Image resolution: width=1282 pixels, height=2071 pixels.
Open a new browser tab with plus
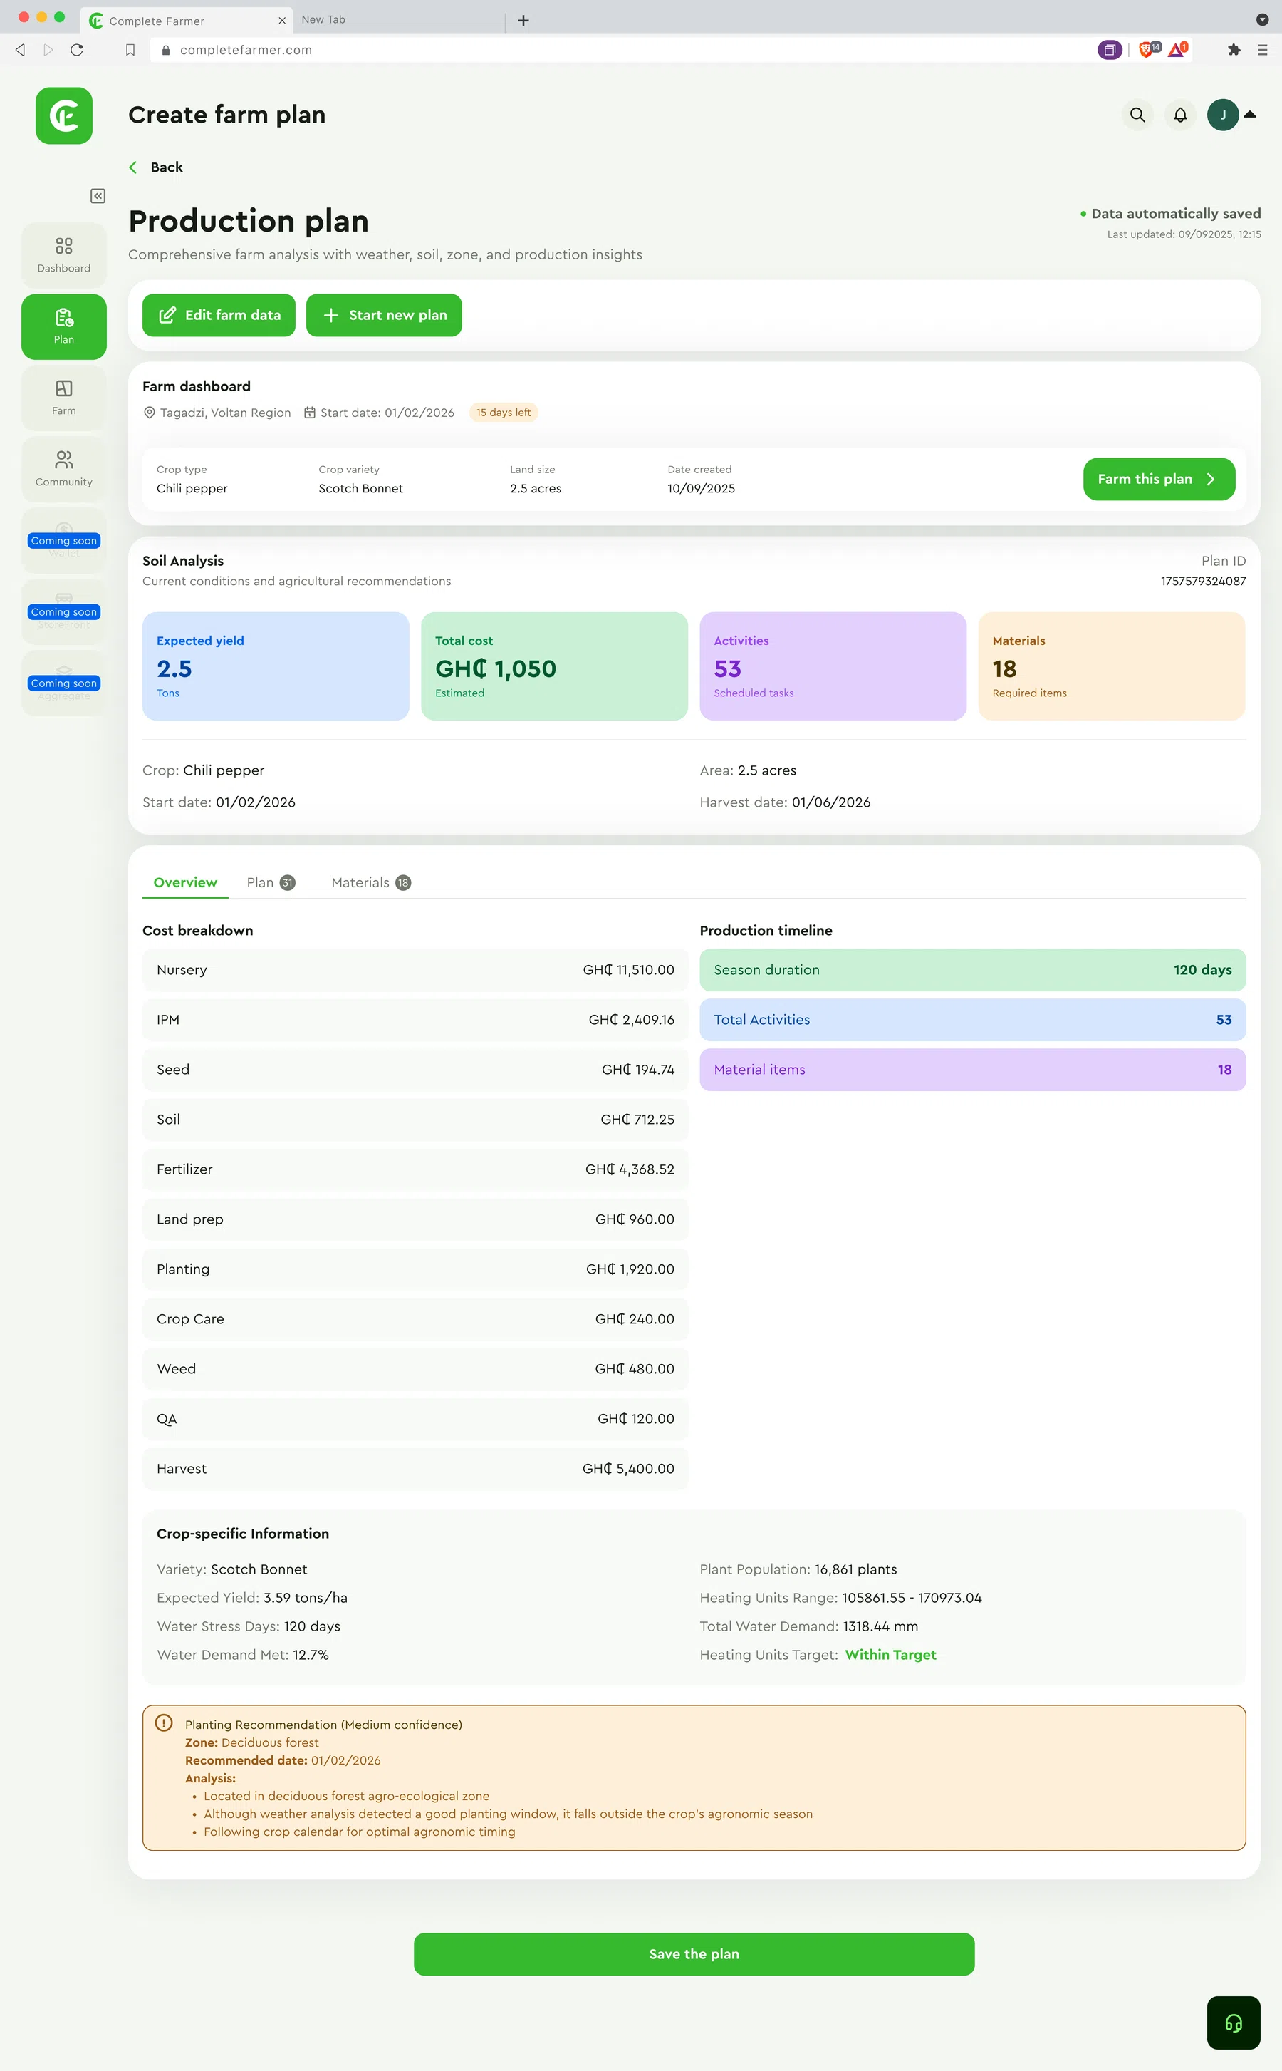click(x=523, y=21)
